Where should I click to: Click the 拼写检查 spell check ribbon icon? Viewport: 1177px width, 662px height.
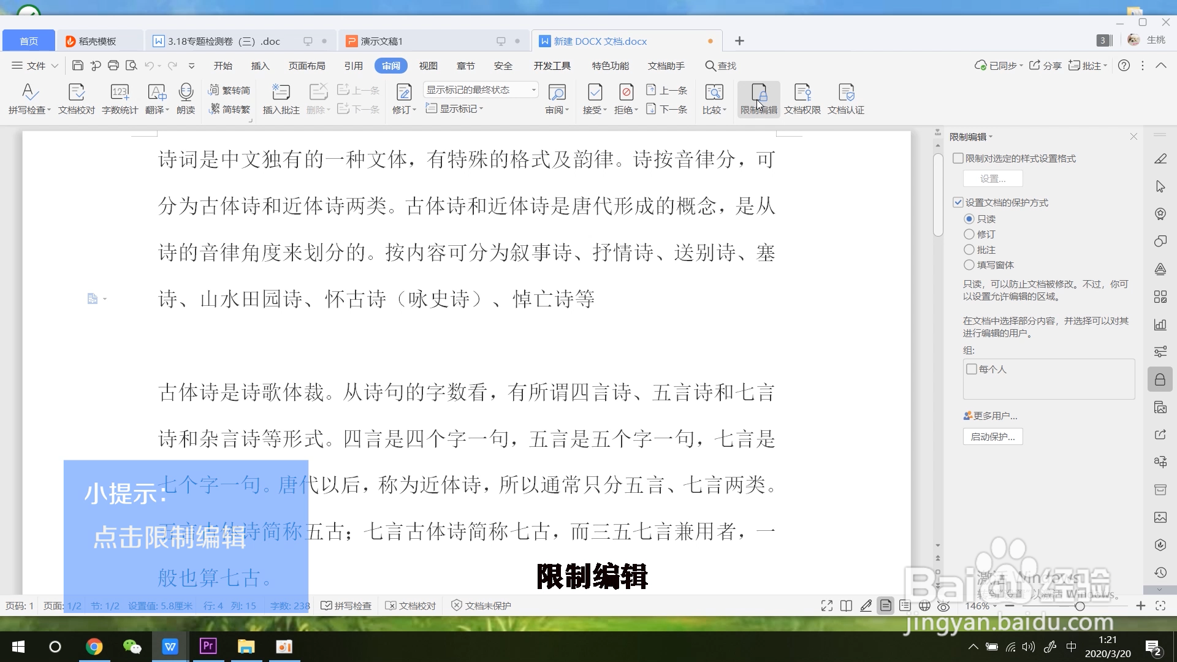click(29, 99)
